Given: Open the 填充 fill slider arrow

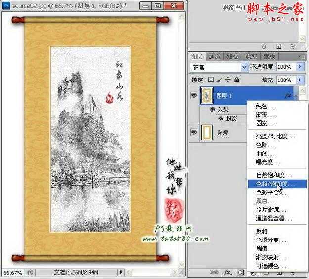Looking at the screenshot, I should pyautogui.click(x=300, y=80).
